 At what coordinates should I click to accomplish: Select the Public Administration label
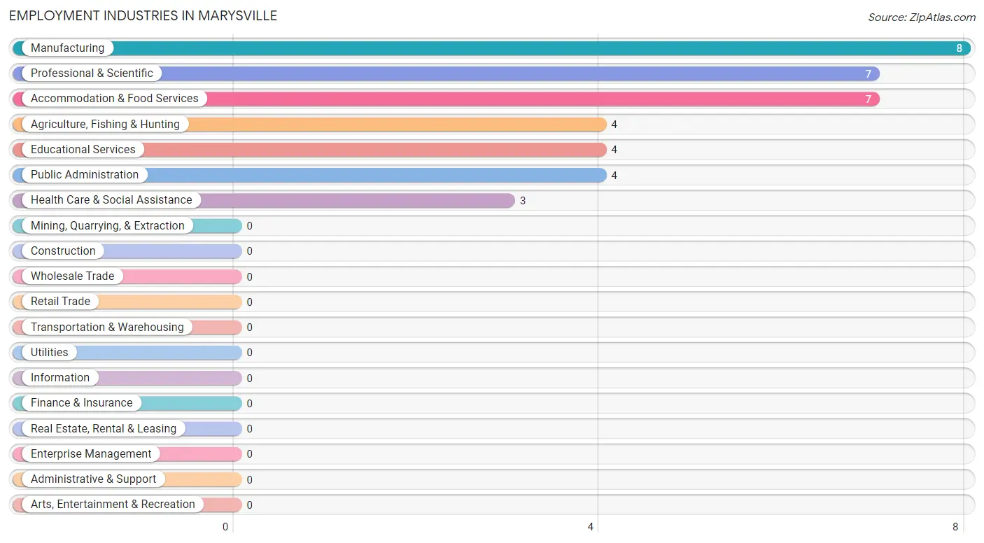(x=85, y=174)
